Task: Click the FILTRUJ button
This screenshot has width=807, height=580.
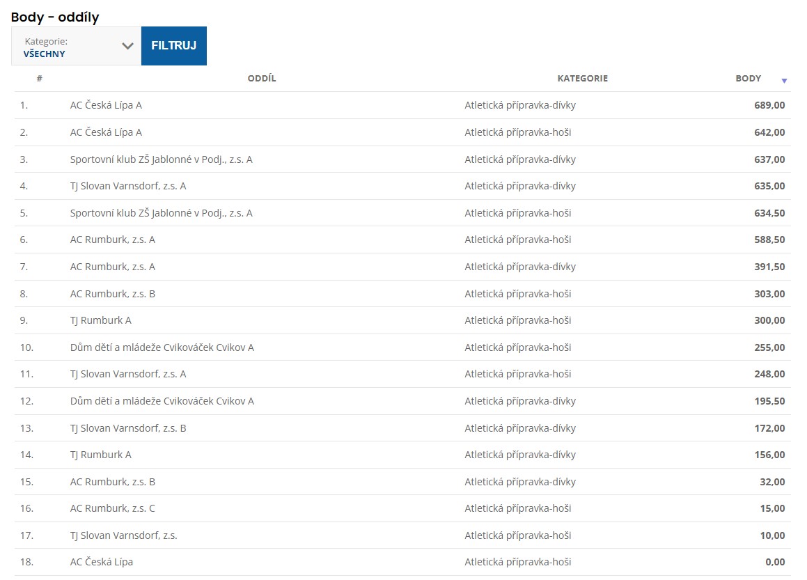Action: (174, 46)
